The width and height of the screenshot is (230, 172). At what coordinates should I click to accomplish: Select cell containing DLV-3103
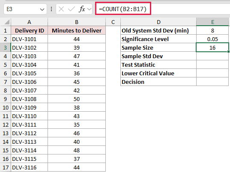[x=29, y=56]
